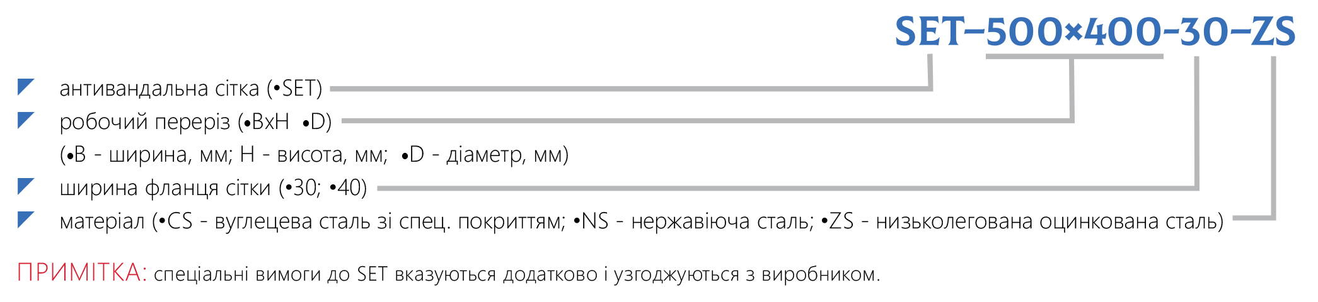
Task: Select the text робочий переріз (•BxH •D)
Action: 195,121
